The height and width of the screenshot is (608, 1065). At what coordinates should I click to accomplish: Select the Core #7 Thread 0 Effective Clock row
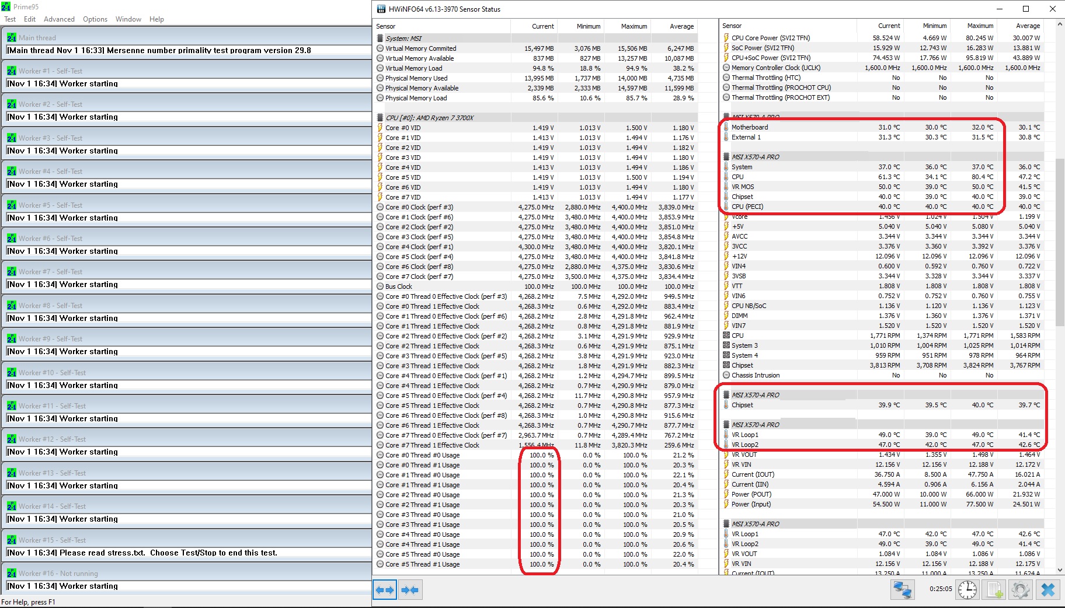click(536, 435)
